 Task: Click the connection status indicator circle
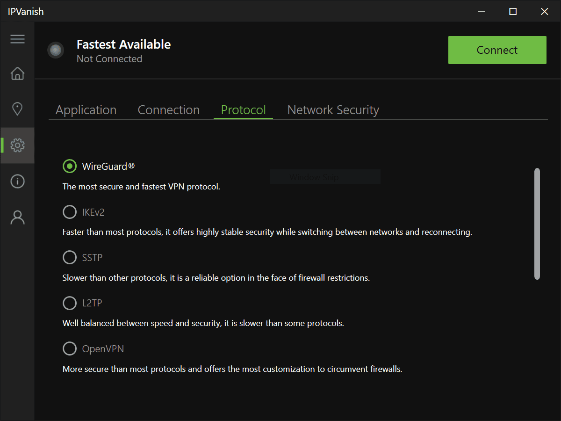(56, 50)
